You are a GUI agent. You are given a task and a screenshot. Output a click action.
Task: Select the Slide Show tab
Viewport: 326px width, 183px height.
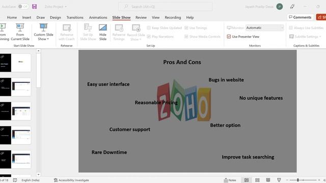tap(121, 17)
